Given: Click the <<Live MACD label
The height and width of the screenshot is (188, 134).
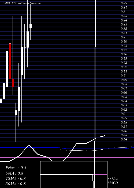Looking at the screenshot, I should pos(113,181).
